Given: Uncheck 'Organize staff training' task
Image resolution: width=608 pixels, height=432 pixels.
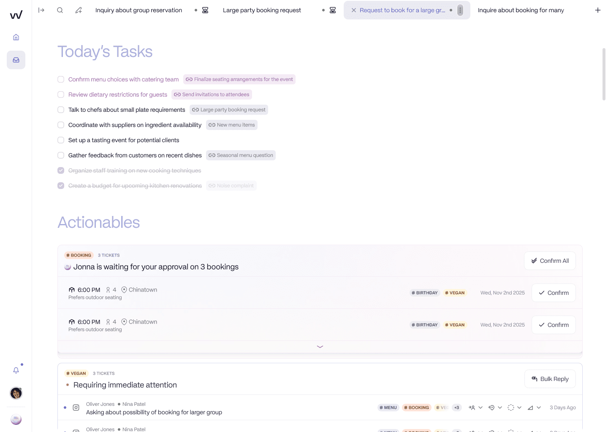Looking at the screenshot, I should pos(61,170).
